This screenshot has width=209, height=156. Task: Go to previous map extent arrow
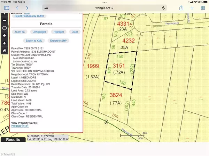pyautogui.click(x=4, y=36)
